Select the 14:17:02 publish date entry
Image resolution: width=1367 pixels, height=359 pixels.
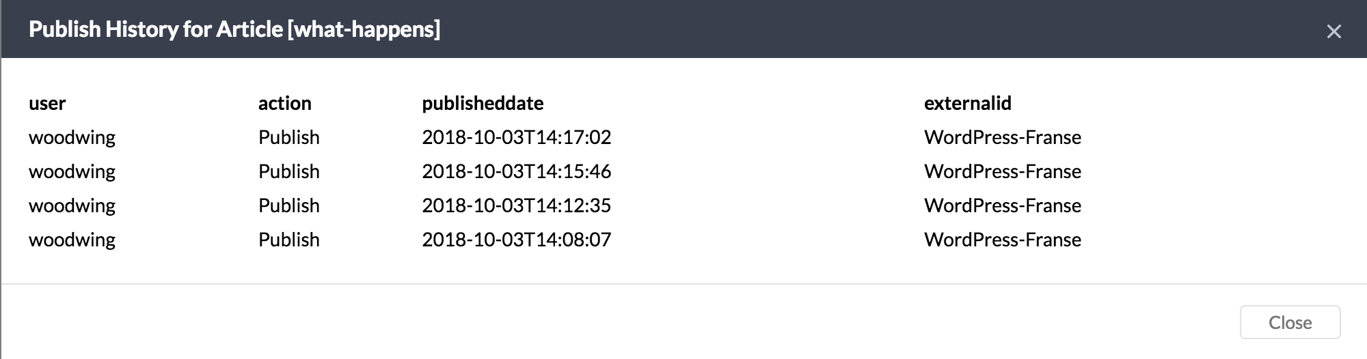click(516, 137)
